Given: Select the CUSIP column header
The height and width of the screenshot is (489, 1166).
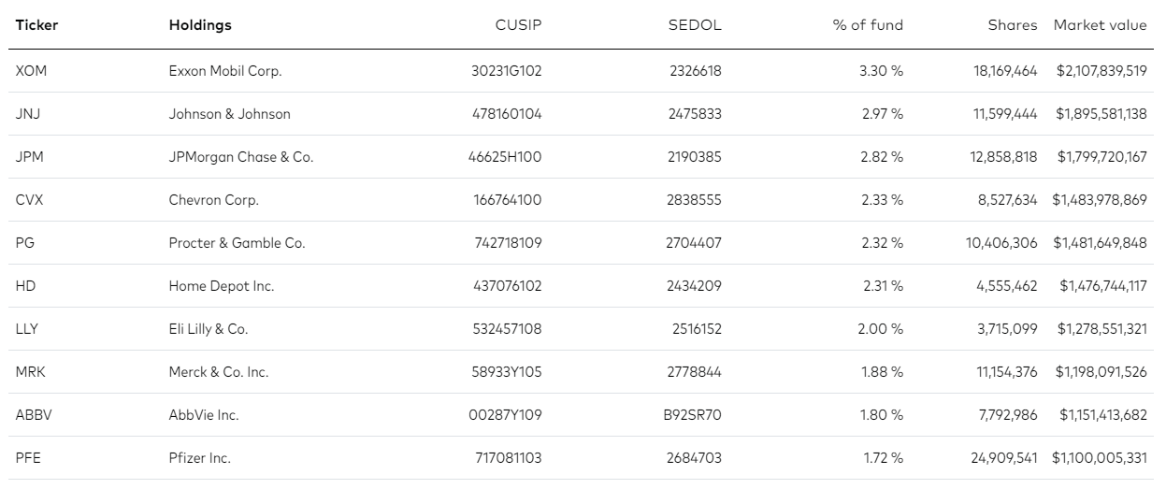Looking at the screenshot, I should [518, 25].
